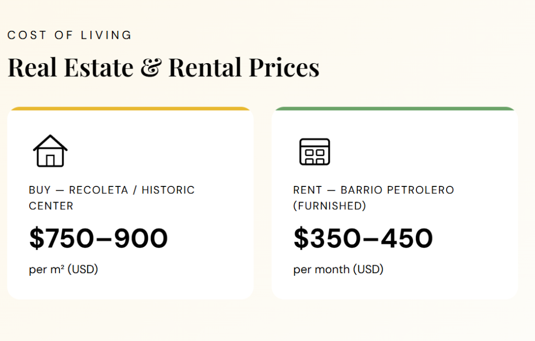
Task: Click the "per m² (USD)" unit text
Action: (x=64, y=269)
